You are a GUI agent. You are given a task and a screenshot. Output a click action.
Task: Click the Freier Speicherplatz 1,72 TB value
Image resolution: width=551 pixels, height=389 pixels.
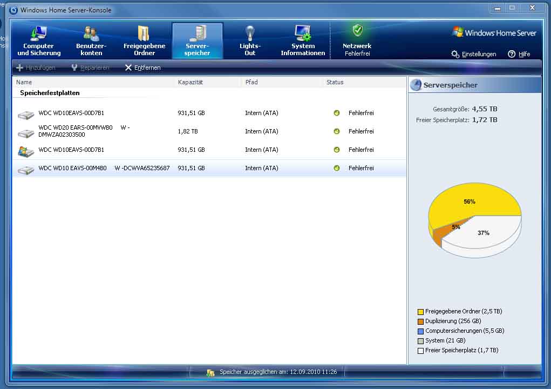(484, 119)
